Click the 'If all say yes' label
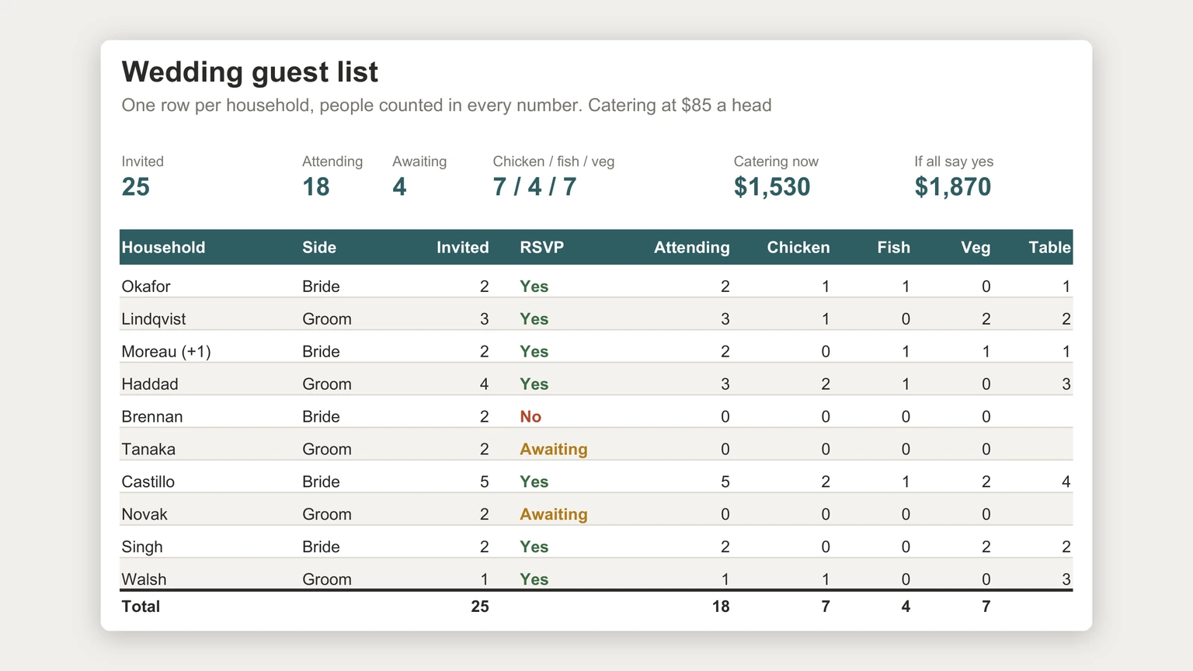The image size is (1193, 671). (x=954, y=162)
